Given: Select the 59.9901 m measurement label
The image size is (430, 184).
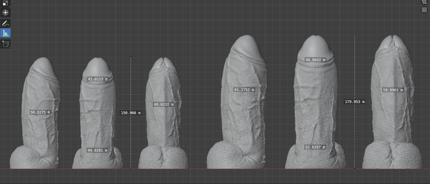Looking at the screenshot, I should (393, 90).
